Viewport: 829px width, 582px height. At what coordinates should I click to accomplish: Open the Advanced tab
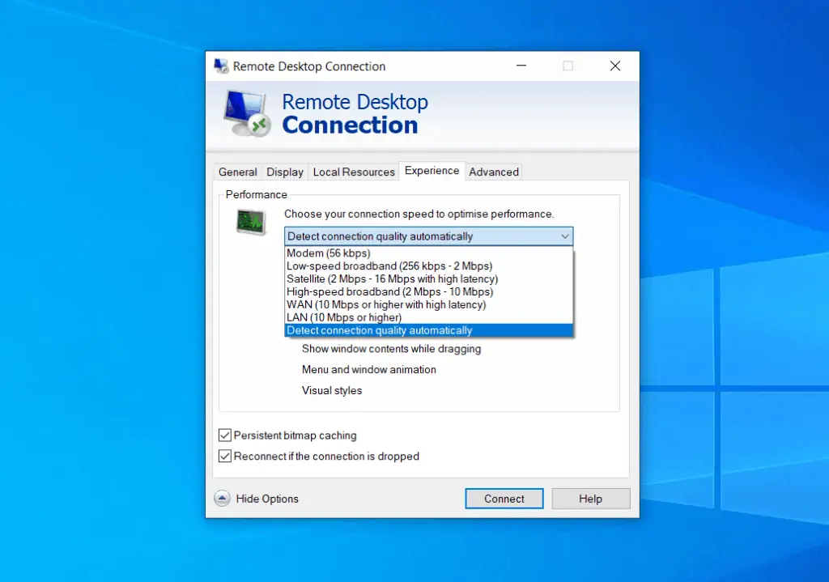tap(494, 172)
